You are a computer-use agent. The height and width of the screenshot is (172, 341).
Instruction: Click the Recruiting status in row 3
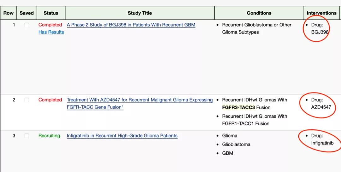[49, 136]
